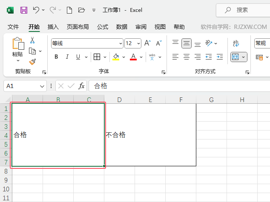This screenshot has width=270, height=202.
Task: Increase font size with larger A
Action: point(147,43)
